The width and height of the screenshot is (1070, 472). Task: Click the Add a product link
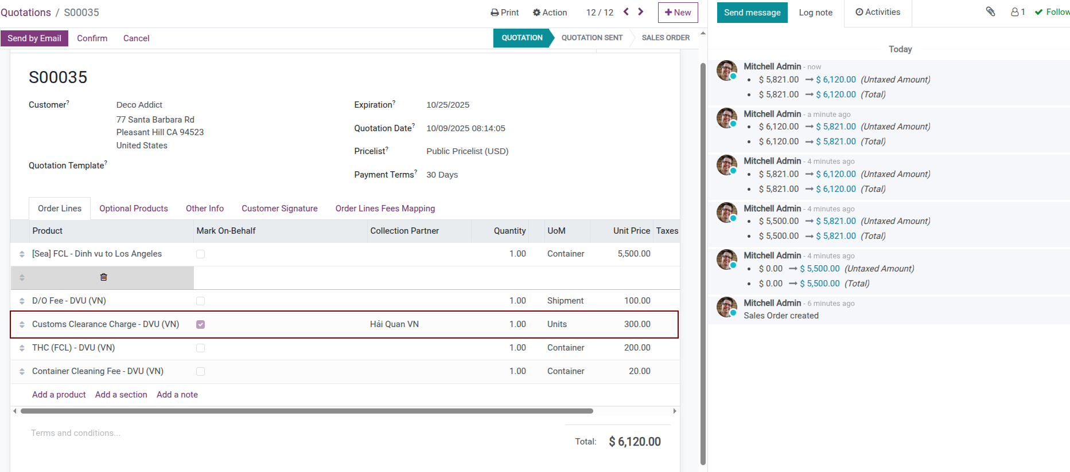tap(59, 395)
